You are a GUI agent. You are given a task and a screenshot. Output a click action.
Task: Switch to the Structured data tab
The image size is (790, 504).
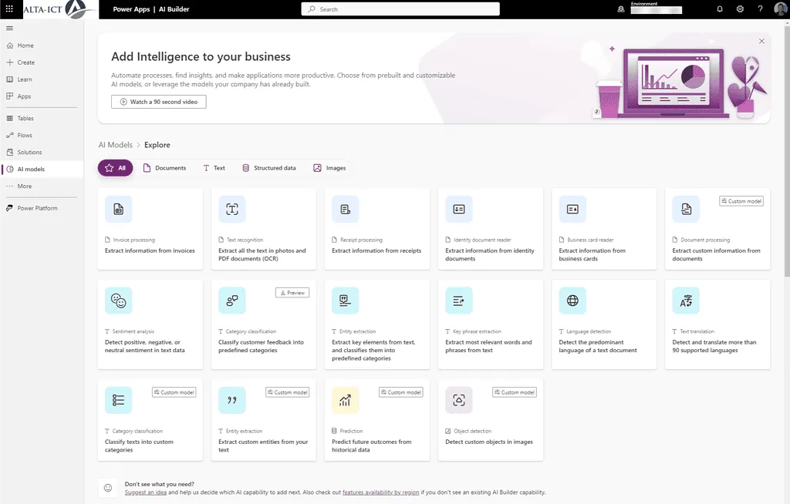tap(268, 168)
